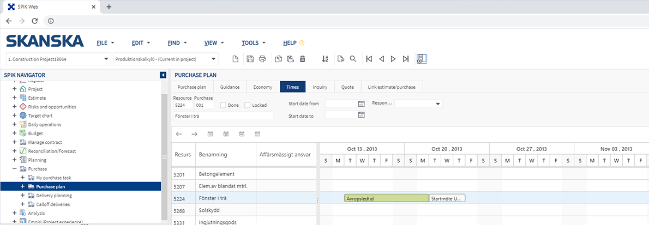Click the magnifying glass search icon
Screen dimensions: 649x225
coord(353,59)
